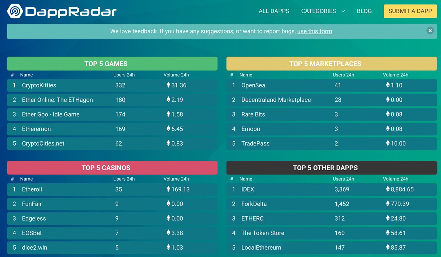Open the TOP 5 GAMES header
Viewport: 441px width, 257px height.
(112, 64)
